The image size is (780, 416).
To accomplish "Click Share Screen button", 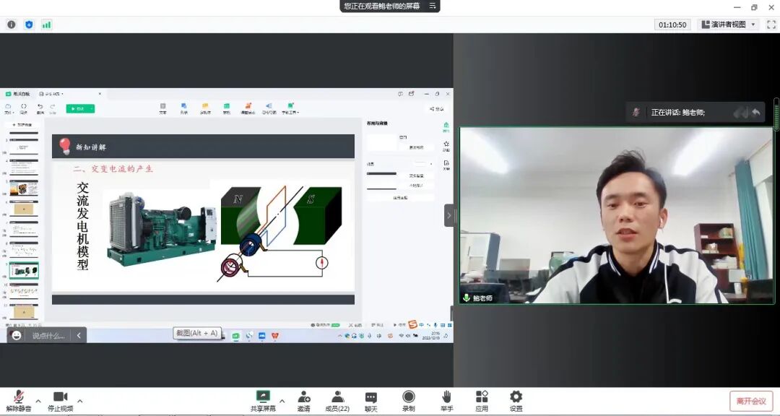I will [x=263, y=401].
